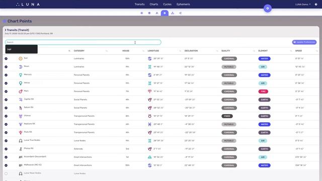
Task: Uncheck the Moon row checkbox
Action: [x=6, y=67]
